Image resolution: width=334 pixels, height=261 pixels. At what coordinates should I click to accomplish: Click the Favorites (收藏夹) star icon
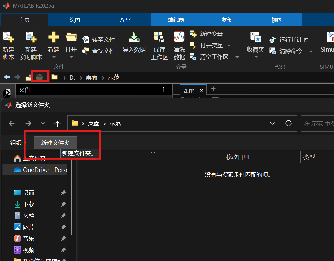pyautogui.click(x=256, y=37)
